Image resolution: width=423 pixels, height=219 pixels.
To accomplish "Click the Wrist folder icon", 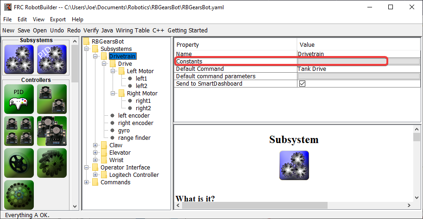I will click(104, 160).
